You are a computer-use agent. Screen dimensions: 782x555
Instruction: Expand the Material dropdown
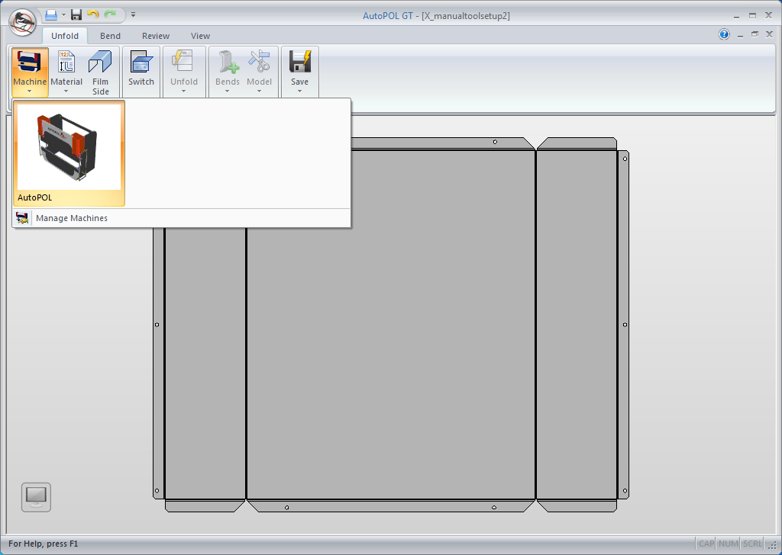click(66, 72)
